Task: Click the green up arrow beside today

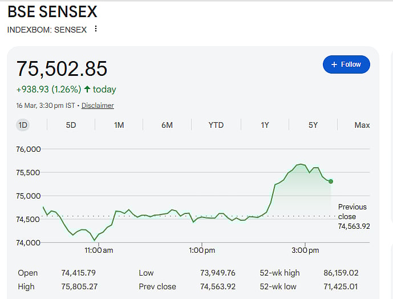Action: (87, 89)
